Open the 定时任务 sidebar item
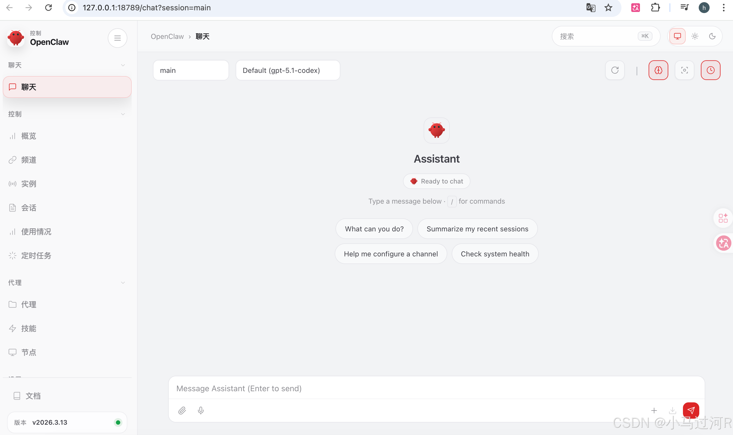Screen dimensions: 733x435 coord(36,256)
